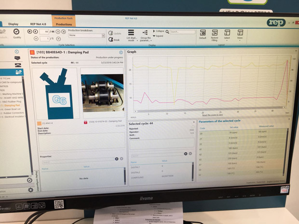Select the Productions ribbon tab
299x224 pixels.
64,24
